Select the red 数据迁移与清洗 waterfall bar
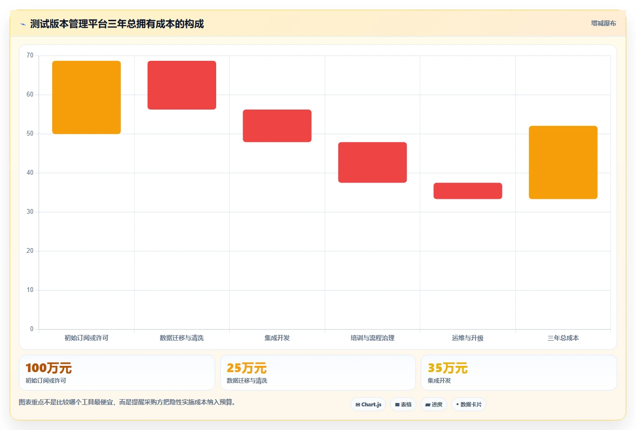 [182, 85]
